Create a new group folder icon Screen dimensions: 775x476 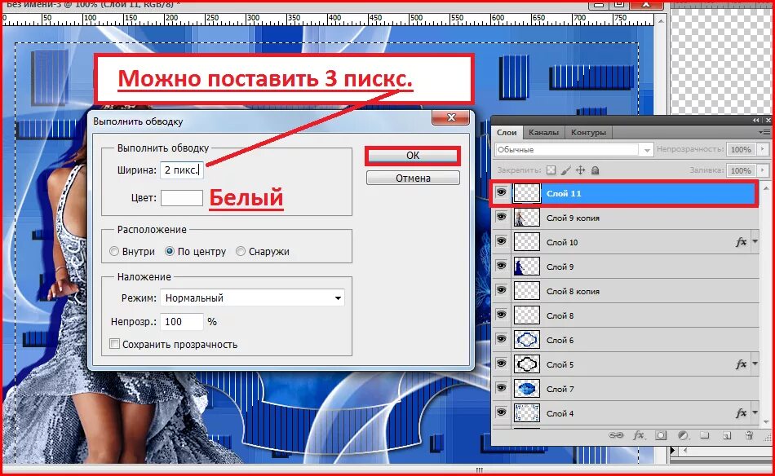(705, 435)
